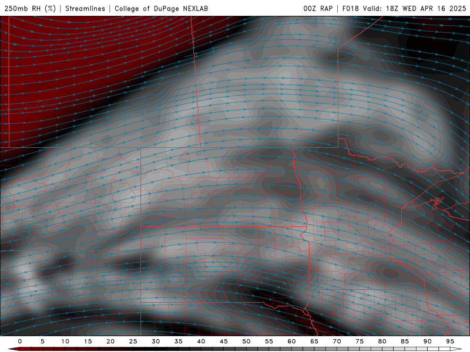Click the '5' label on color scale

[x=42, y=341]
